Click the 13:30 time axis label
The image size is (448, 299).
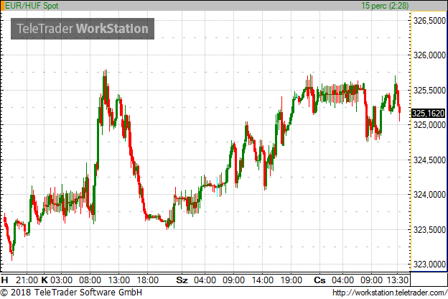tap(398, 280)
